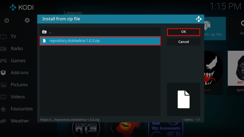The image size is (244, 137).
Task: Open the Games menu item
Action: pyautogui.click(x=18, y=61)
